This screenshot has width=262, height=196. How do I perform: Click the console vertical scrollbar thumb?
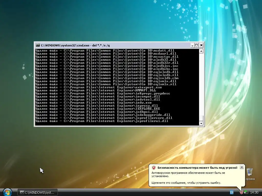pyautogui.click(x=201, y=118)
